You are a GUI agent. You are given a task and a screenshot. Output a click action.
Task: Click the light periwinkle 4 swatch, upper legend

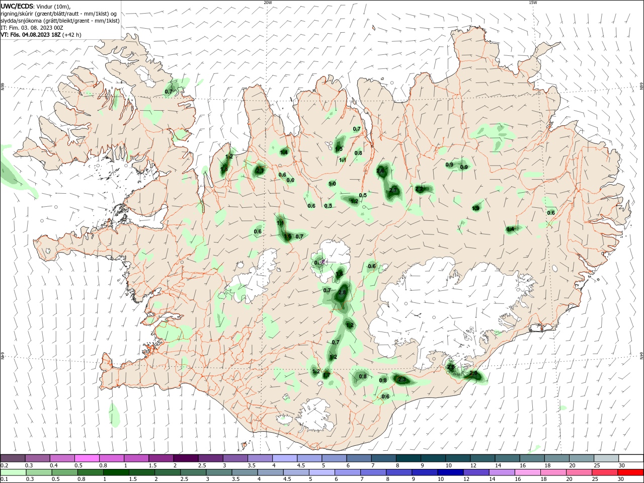284,458
